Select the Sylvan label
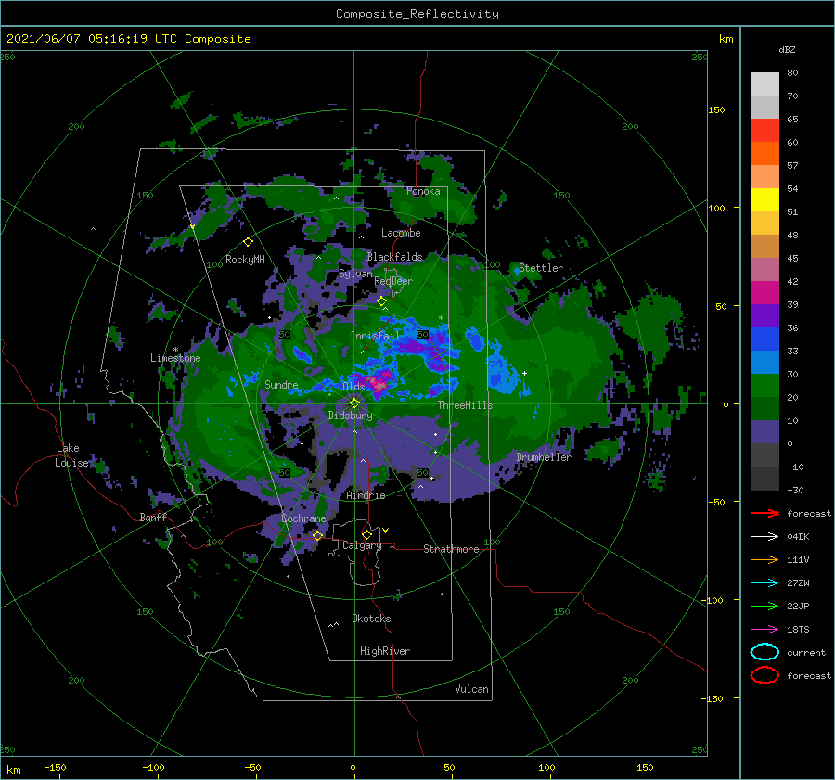 355,274
